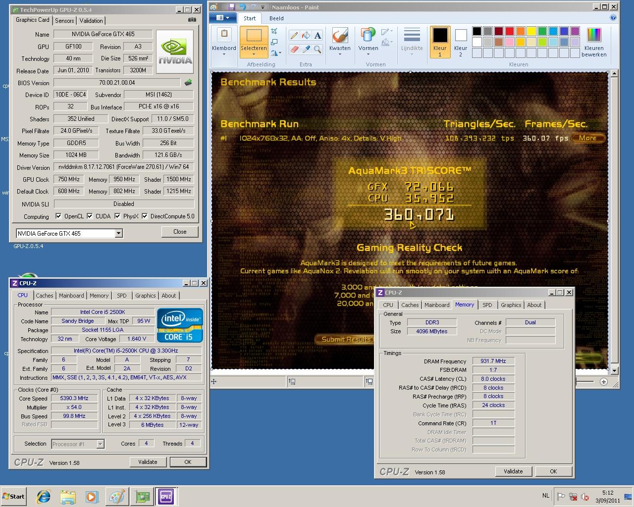Open the NL language indicator
Image resolution: width=634 pixels, height=507 pixels.
coord(546,496)
